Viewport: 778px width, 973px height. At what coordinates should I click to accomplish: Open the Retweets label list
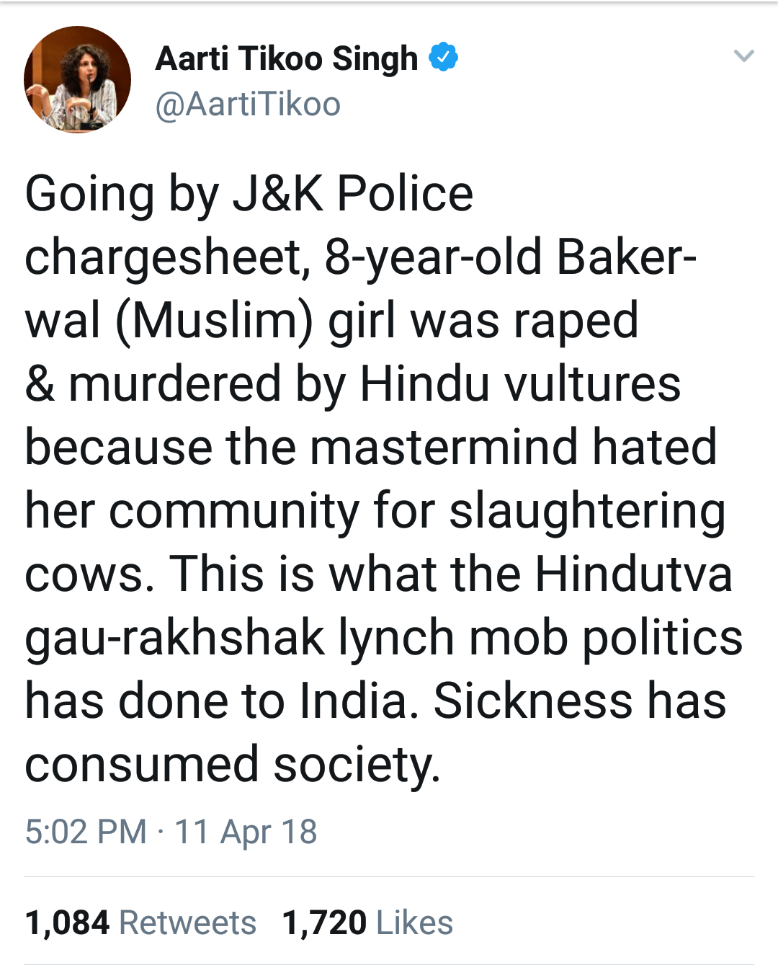(187, 923)
